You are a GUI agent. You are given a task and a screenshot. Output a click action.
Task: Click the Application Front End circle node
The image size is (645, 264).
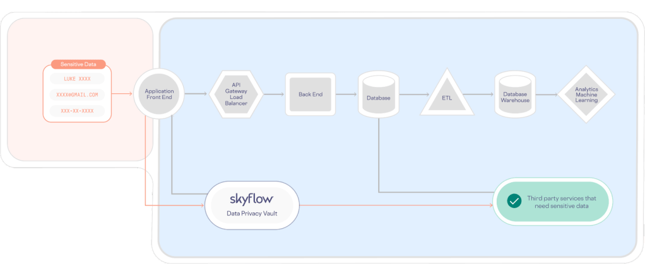pos(158,95)
